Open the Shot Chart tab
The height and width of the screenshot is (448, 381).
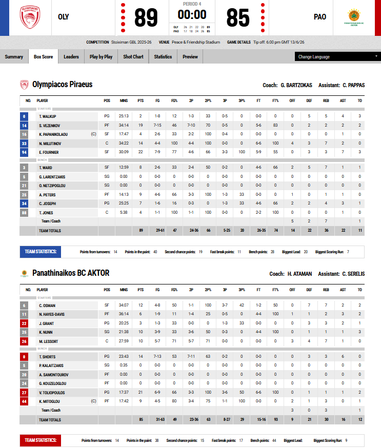133,56
